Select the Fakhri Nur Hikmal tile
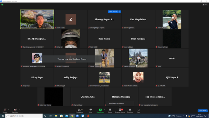The width and height of the screenshot is (209, 118). pos(54,97)
